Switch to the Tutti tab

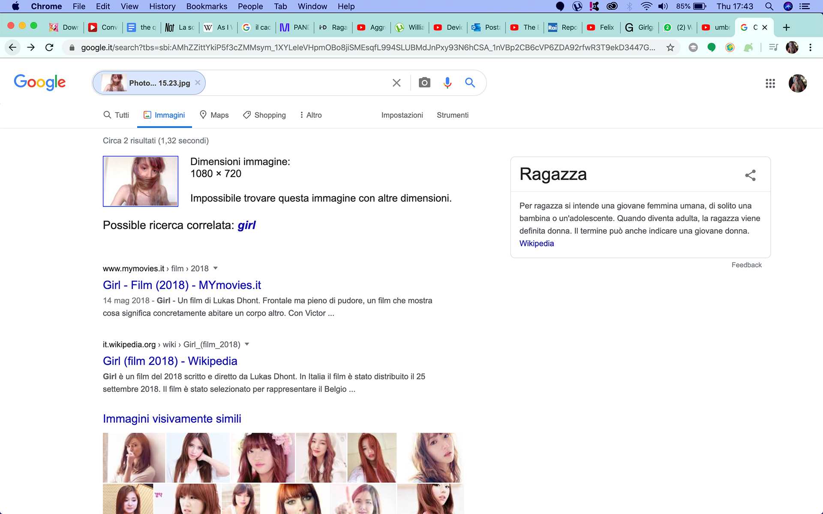[116, 115]
